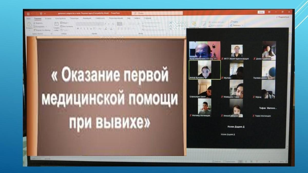Open the Insert (Вставка) ribbon tab
The image size is (308, 173).
(48, 18)
